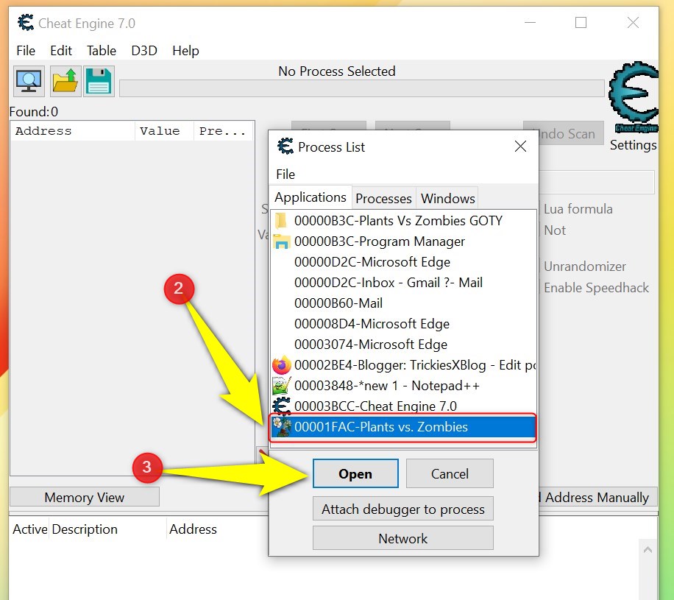Click the Active column header in address table
674x600 pixels.
point(29,529)
